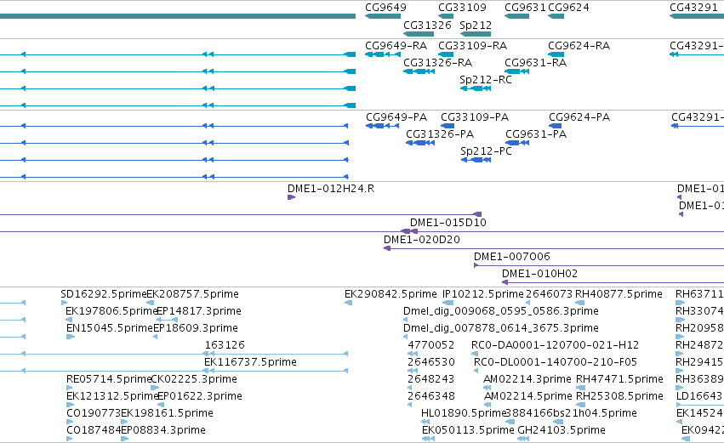Click the CG33109 gene label
This screenshot has height=443, width=724.
tap(462, 8)
